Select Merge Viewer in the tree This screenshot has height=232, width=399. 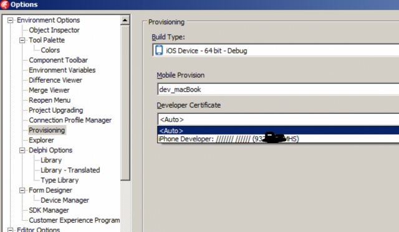(49, 90)
